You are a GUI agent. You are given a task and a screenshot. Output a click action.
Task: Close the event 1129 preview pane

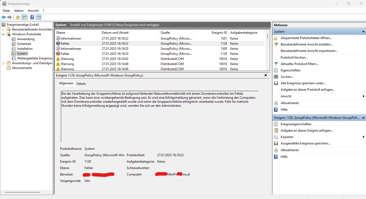click(x=266, y=75)
